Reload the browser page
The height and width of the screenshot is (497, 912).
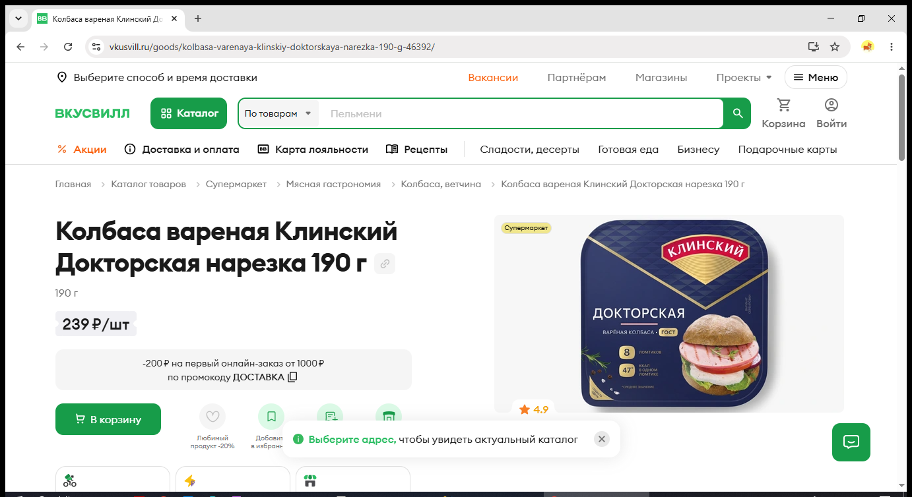tap(68, 47)
